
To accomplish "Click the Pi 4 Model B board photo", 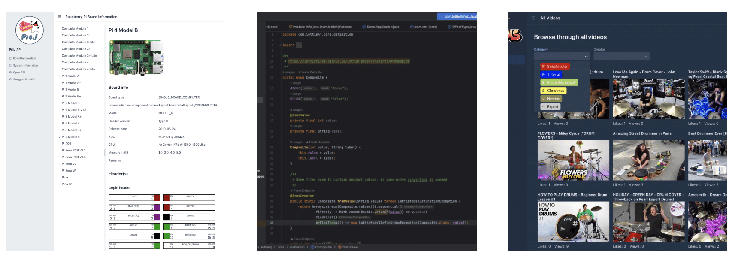I will click(x=136, y=58).
